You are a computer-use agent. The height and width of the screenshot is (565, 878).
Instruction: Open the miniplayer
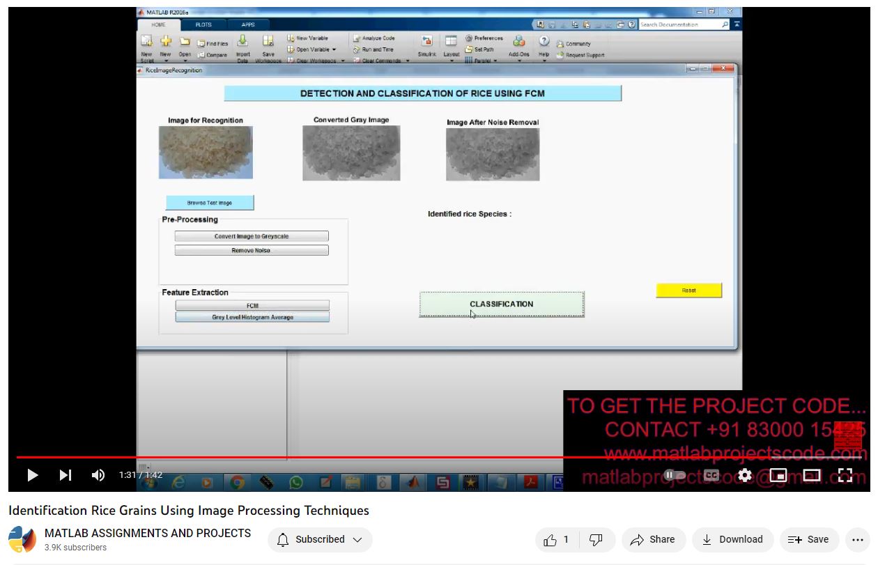(x=778, y=475)
